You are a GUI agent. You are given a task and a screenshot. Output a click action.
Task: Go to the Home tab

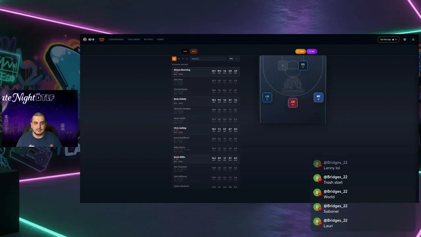(x=102, y=39)
